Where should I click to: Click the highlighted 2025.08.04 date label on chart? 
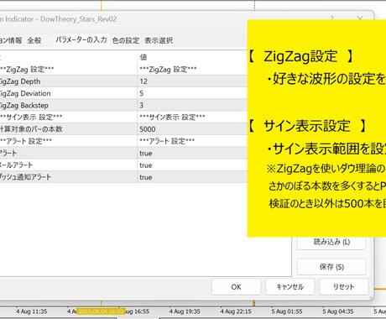pos(101,311)
